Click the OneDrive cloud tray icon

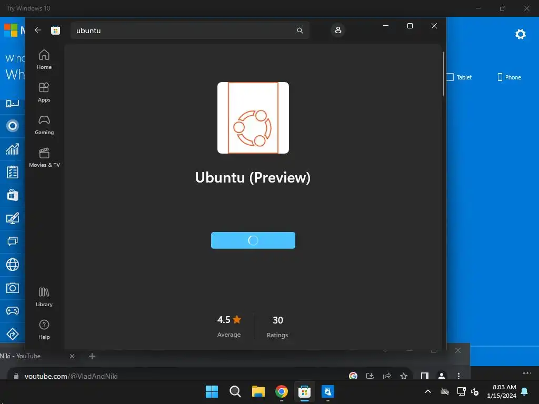445,391
